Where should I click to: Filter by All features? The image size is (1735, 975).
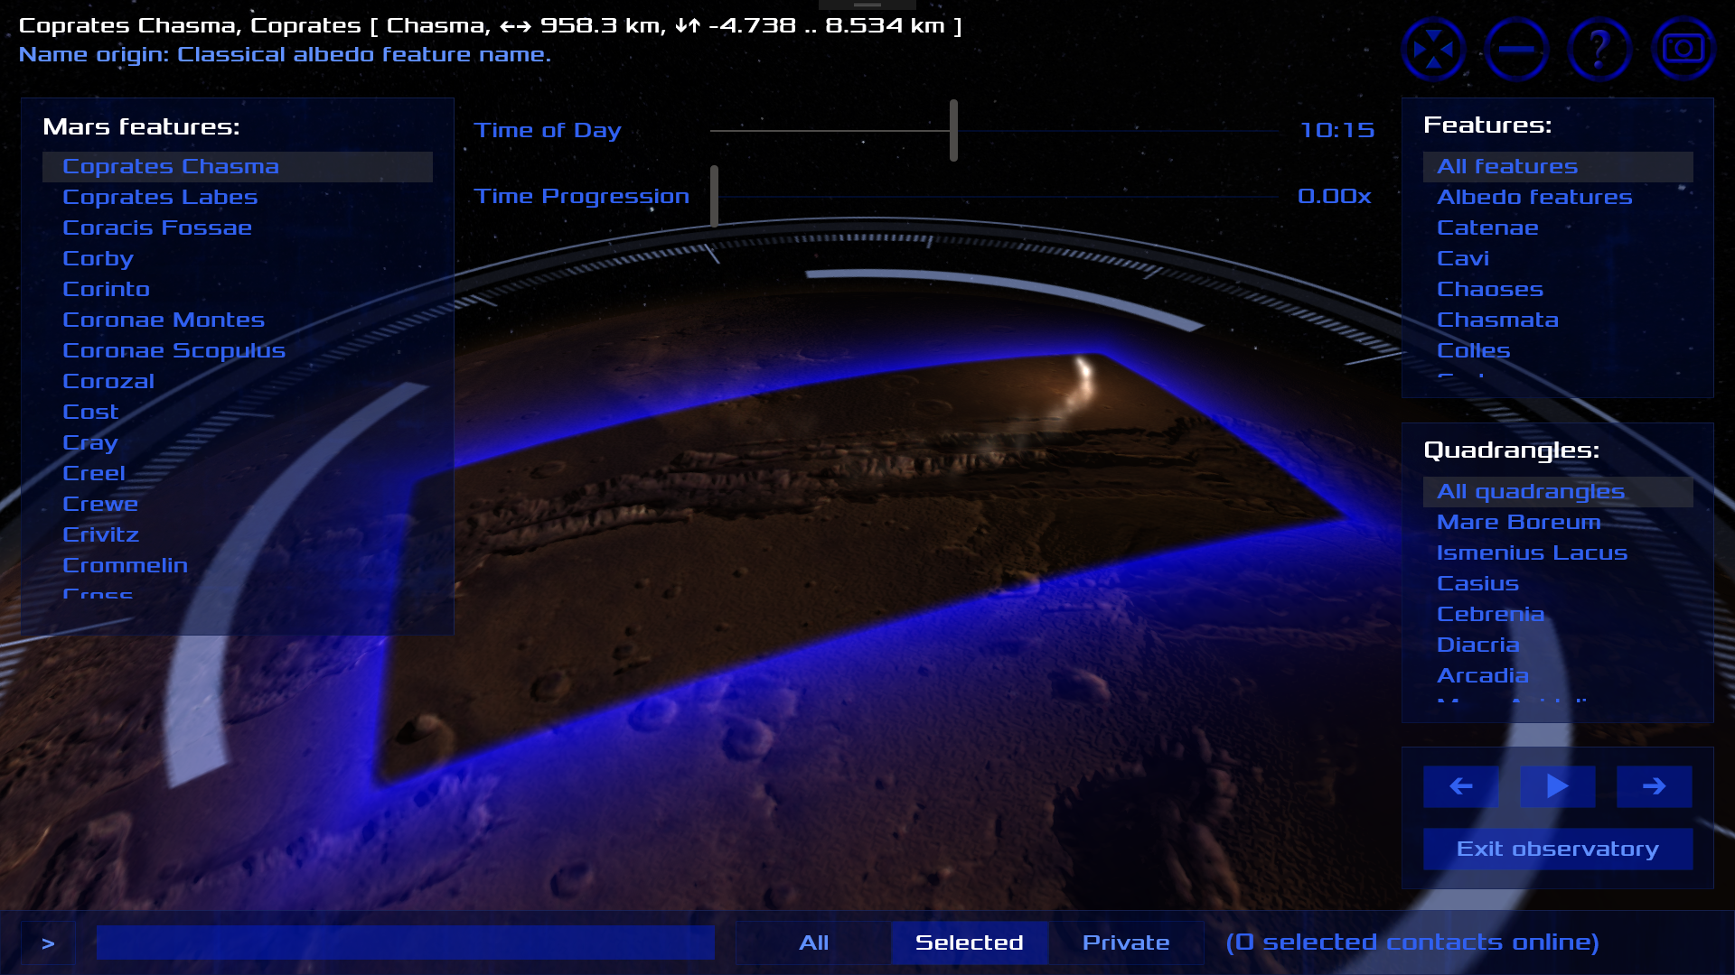[x=1558, y=167]
